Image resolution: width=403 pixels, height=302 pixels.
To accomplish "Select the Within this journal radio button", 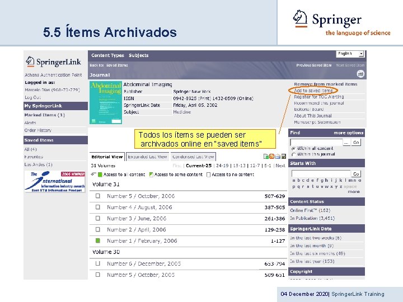I will point(293,154).
